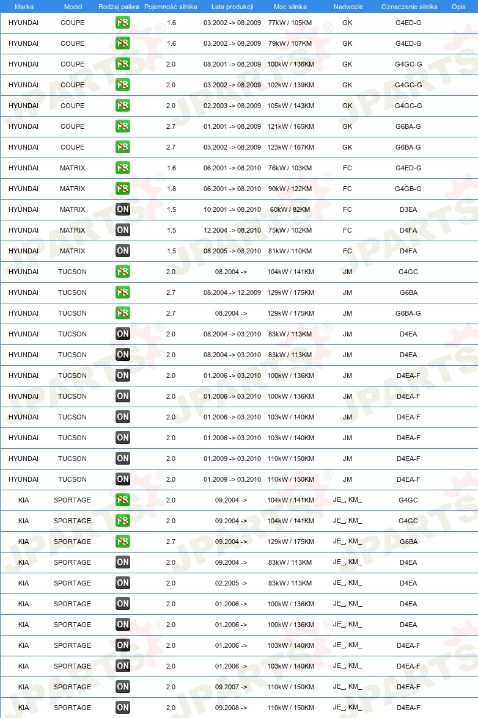This screenshot has width=478, height=718.
Task: Select the 09.2007 -> production date cell
Action: (231, 686)
